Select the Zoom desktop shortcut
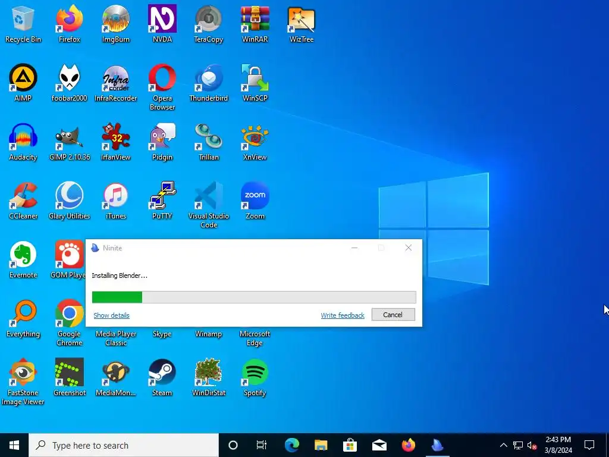The width and height of the screenshot is (609, 457). (255, 201)
